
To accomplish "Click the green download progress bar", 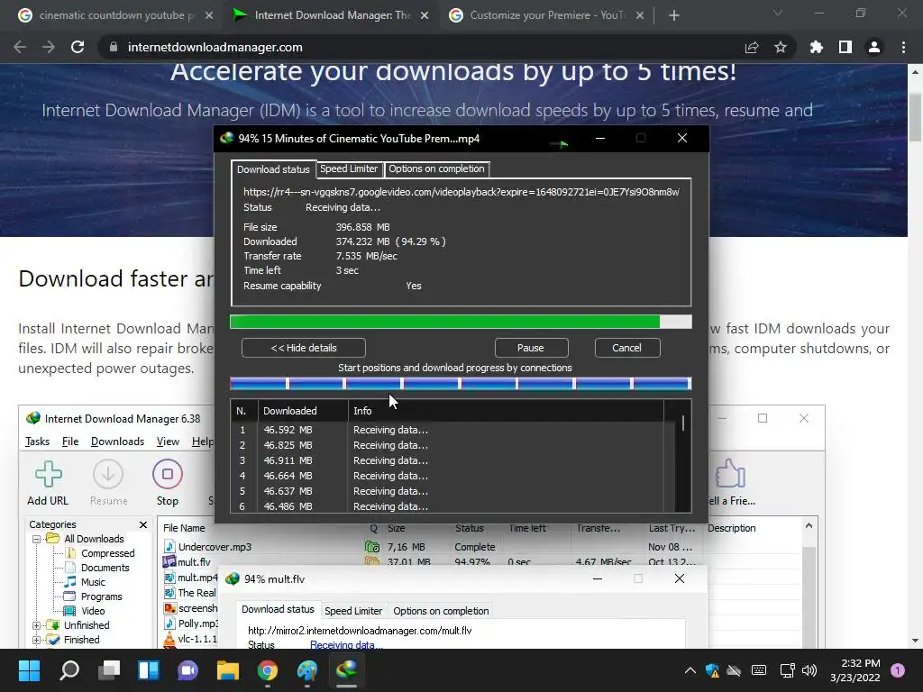I will [461, 322].
